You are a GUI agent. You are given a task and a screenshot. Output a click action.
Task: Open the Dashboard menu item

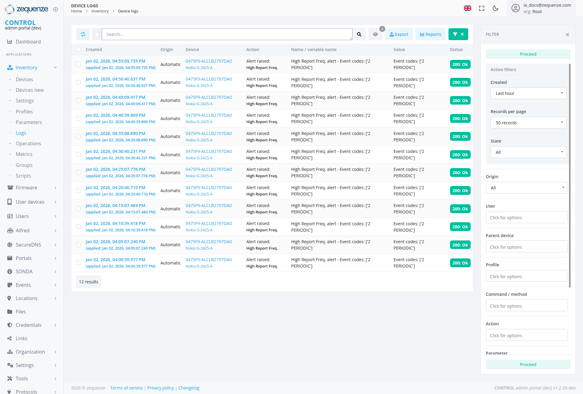(28, 42)
